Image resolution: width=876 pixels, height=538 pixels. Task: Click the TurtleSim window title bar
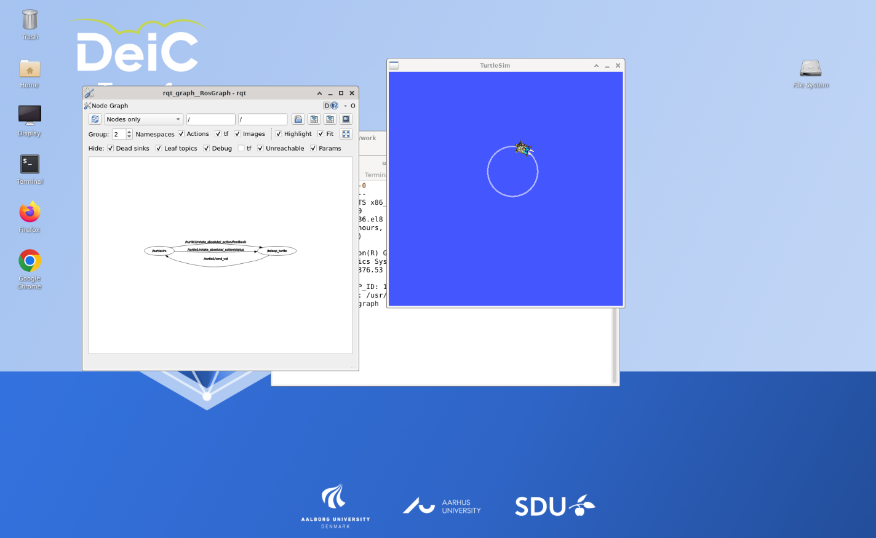pos(495,65)
